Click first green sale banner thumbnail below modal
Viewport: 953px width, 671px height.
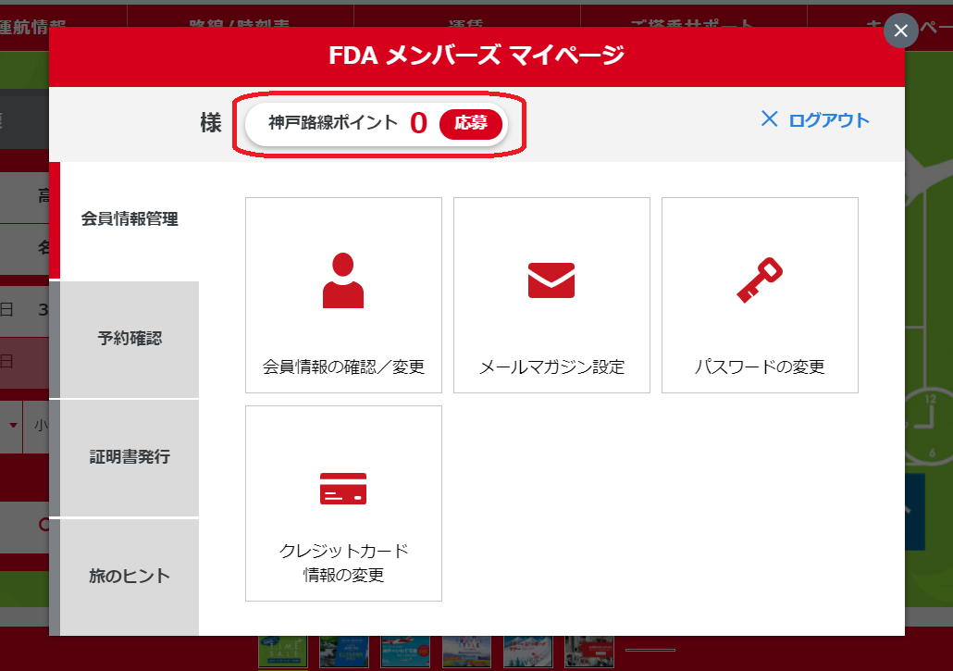tap(282, 652)
